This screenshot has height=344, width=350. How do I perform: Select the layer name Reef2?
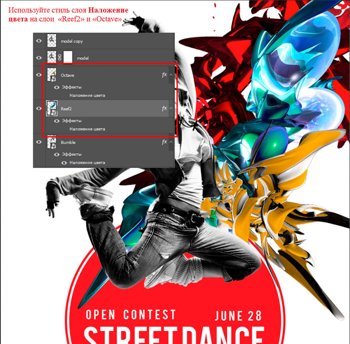[66, 109]
